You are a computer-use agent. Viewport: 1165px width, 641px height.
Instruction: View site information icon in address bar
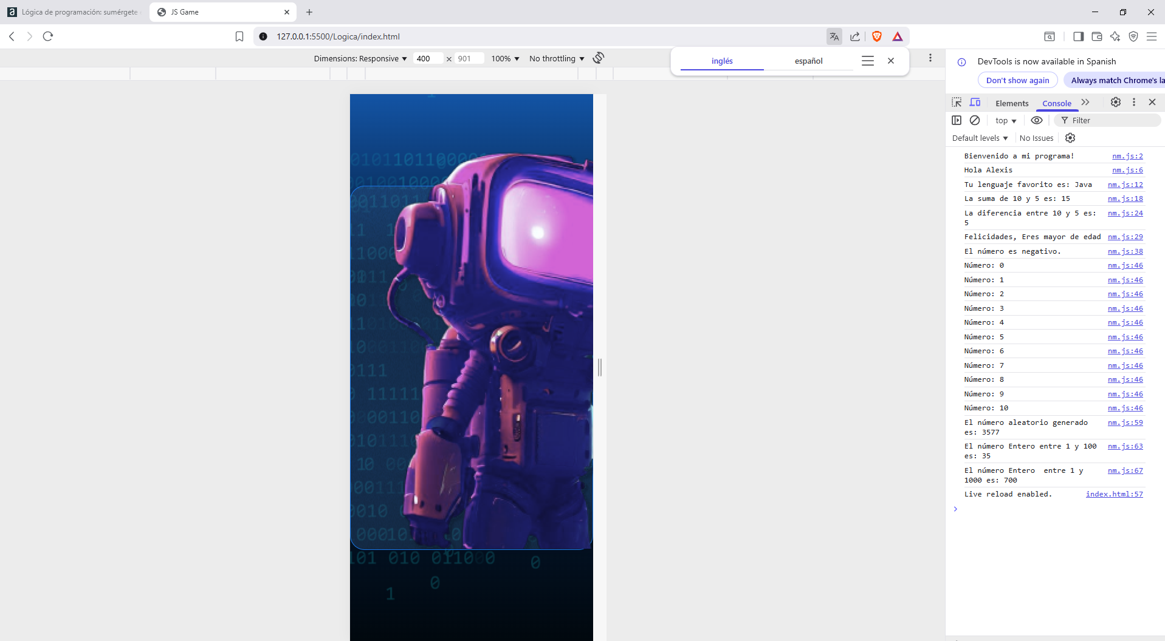(x=263, y=36)
